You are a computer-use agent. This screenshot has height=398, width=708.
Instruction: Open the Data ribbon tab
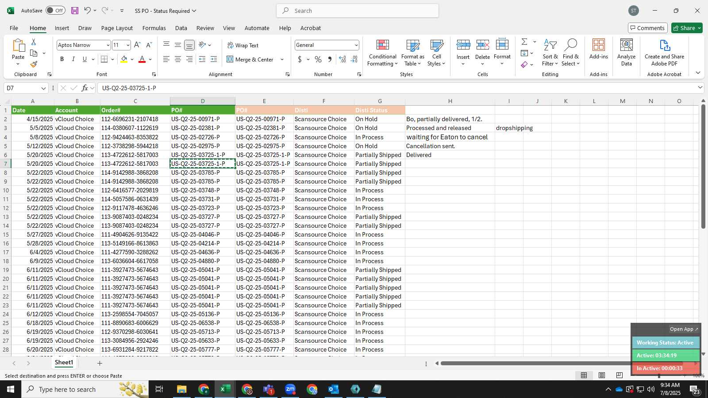point(181,28)
